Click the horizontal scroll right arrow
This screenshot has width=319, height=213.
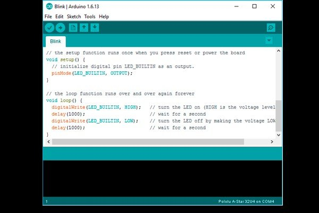pyautogui.click(x=272, y=142)
